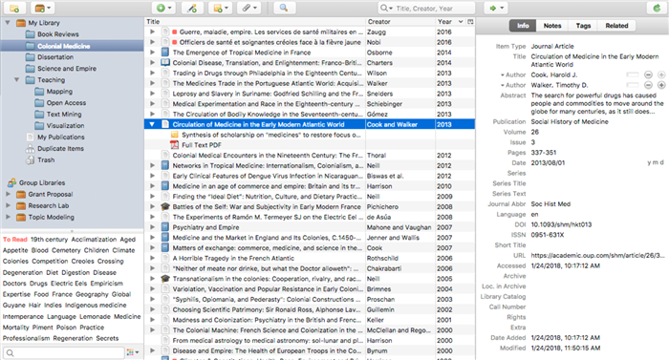669x360 pixels.
Task: Select the Text Mining subcollection
Action: (x=64, y=115)
